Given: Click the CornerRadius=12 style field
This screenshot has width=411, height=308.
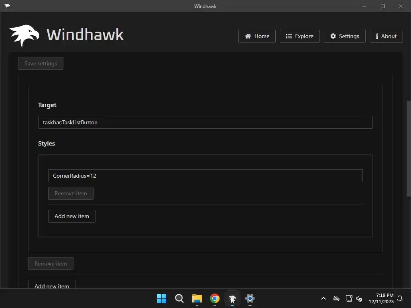Looking at the screenshot, I should (x=205, y=176).
